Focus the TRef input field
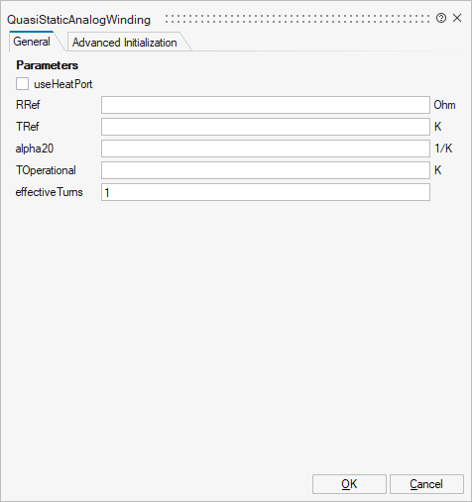The image size is (472, 502). tap(266, 127)
